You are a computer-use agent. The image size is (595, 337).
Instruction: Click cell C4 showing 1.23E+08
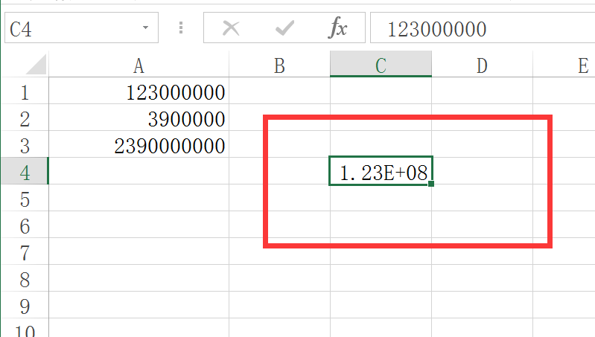click(x=381, y=171)
